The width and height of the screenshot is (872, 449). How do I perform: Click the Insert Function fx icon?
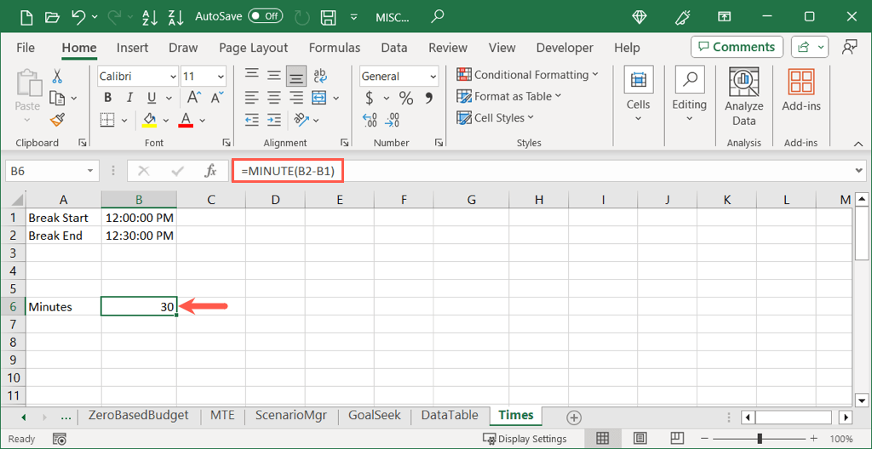(x=211, y=171)
